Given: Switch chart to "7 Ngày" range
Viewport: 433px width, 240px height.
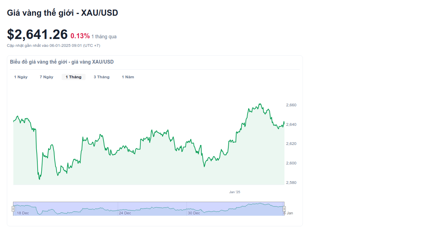Looking at the screenshot, I should pos(47,77).
